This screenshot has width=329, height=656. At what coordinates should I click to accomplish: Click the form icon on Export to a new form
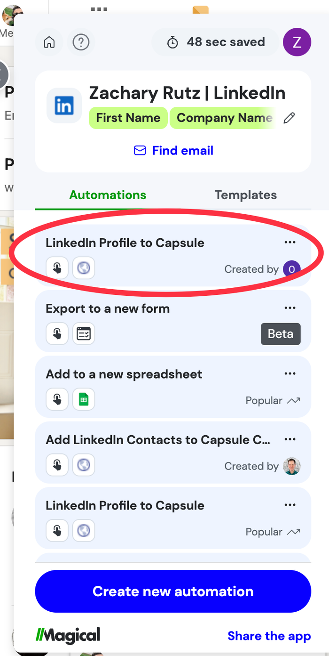[83, 333]
